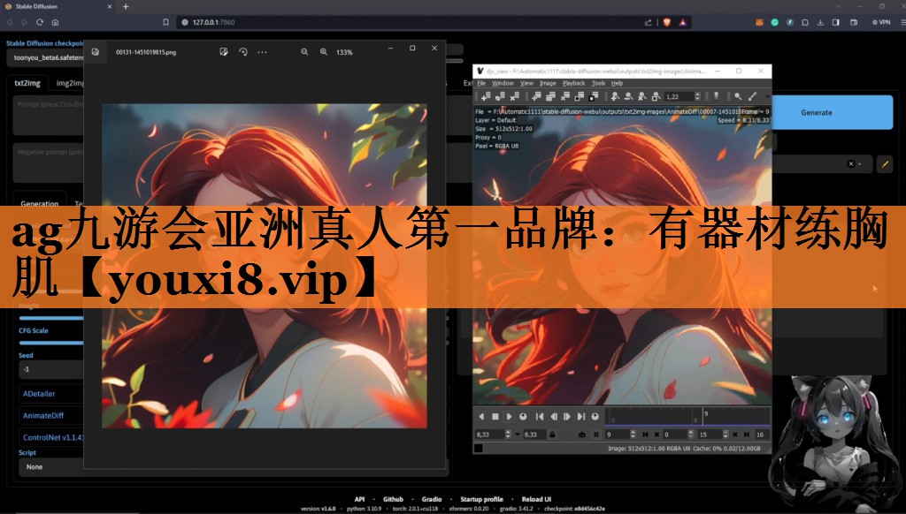Click the black color swatch in djv_view status bar
The height and width of the screenshot is (514, 906).
click(479, 449)
